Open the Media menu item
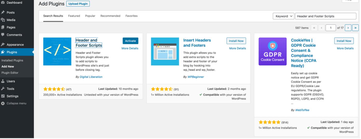Screen dimensions: 361x139 tap(17, 20)
